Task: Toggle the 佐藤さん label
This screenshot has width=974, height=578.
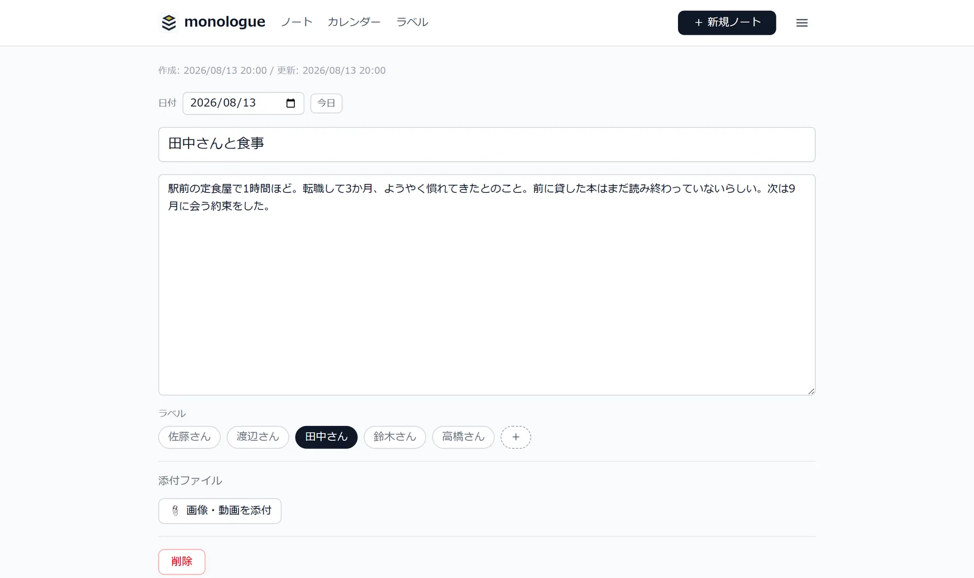Action: click(189, 437)
